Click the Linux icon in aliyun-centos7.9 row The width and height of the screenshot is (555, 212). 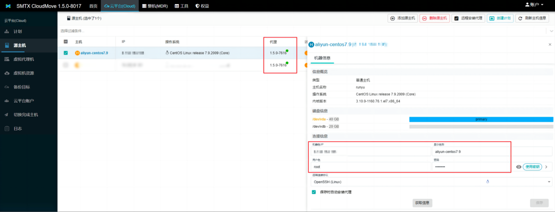coord(168,53)
